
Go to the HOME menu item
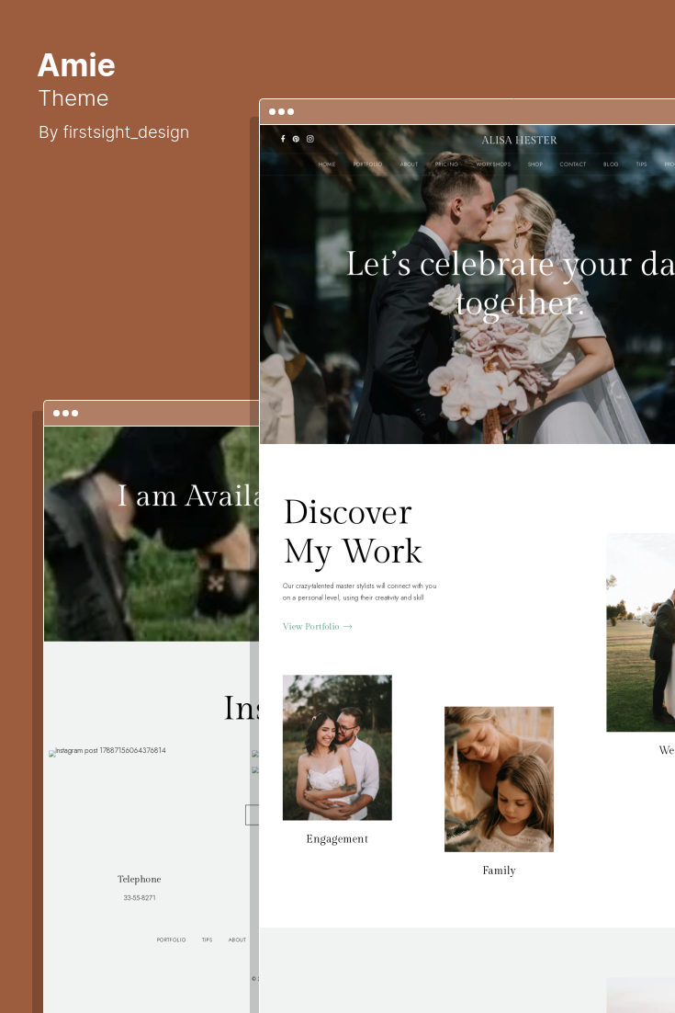point(327,165)
